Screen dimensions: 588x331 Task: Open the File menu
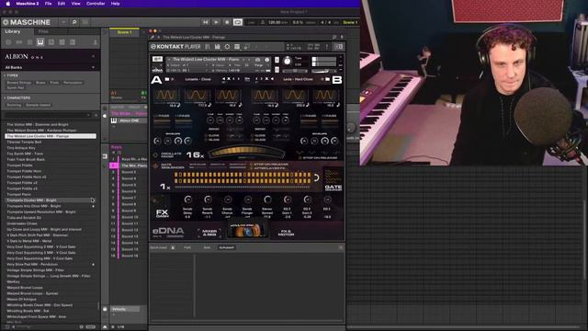[49, 4]
